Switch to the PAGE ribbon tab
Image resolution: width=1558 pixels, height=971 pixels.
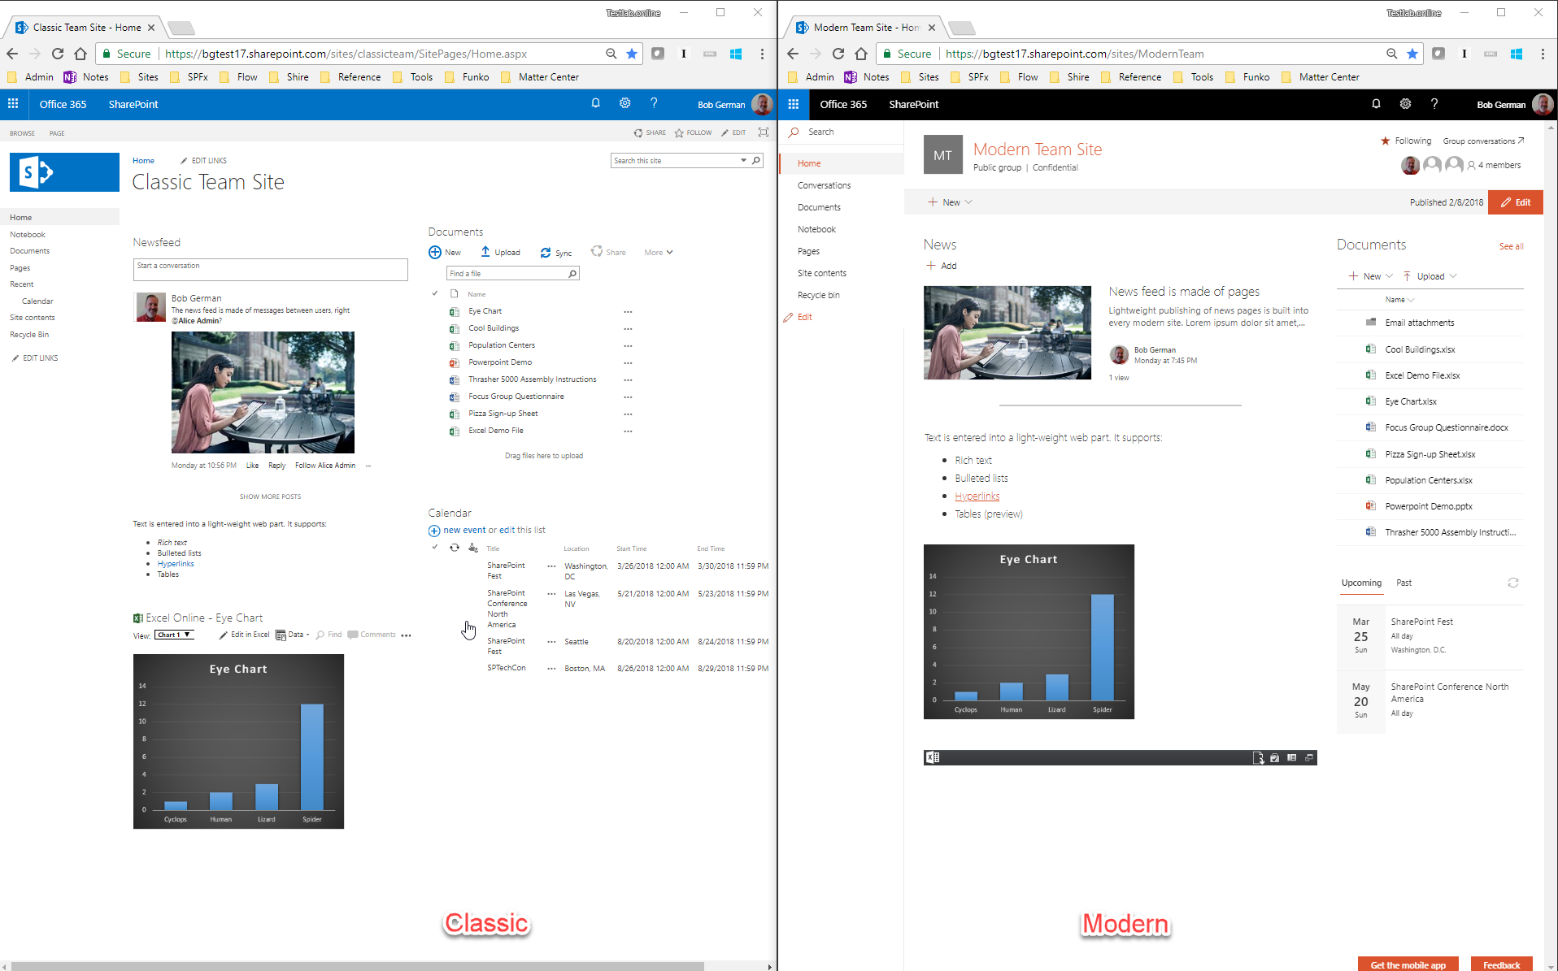point(57,133)
